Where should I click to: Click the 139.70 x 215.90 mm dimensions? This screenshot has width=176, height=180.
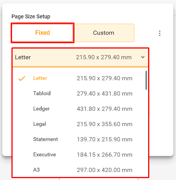(105, 139)
